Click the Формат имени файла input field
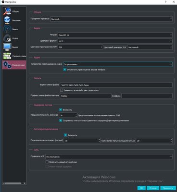Image resolution: width=177 pixels, height=192 pixels. (116, 85)
